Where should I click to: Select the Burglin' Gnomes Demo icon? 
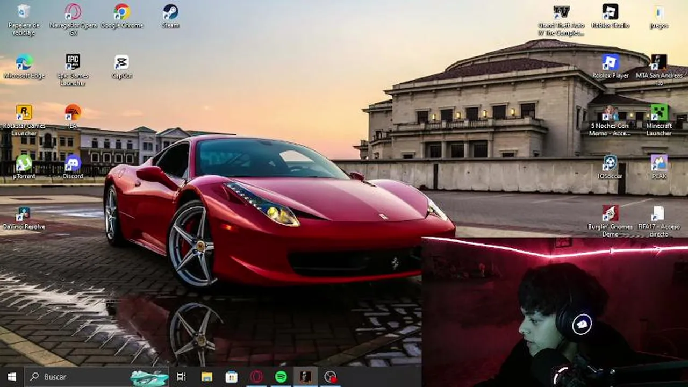pyautogui.click(x=610, y=221)
